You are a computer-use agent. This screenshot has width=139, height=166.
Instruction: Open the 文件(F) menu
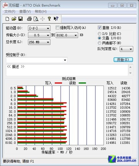coord(10,12)
